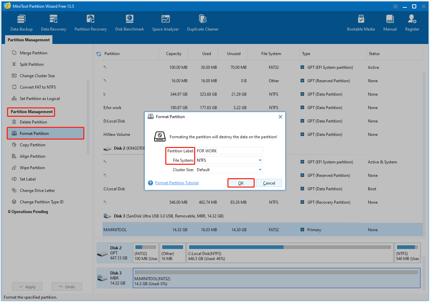
Task: Click the Register icon
Action: point(412,22)
